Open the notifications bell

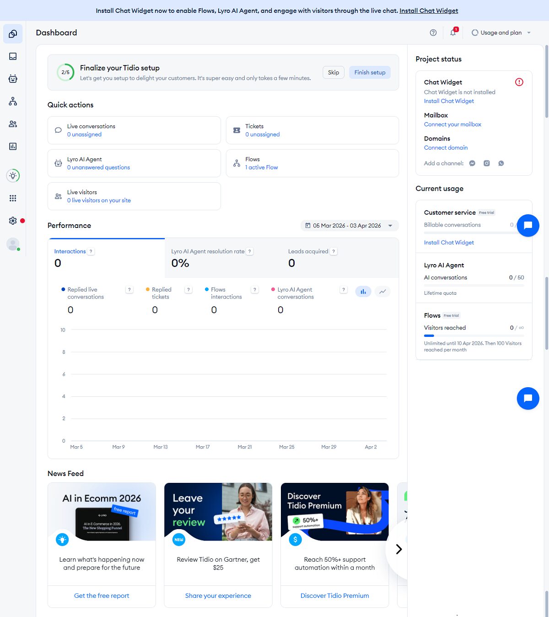(x=453, y=32)
